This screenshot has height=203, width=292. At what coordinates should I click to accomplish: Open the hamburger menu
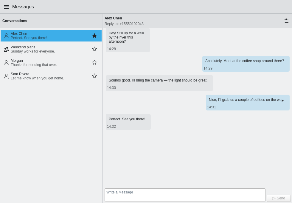(6, 7)
